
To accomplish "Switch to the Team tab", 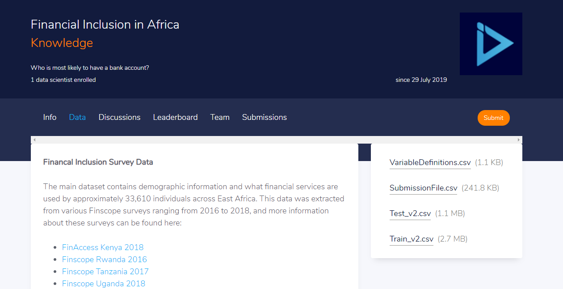I will pyautogui.click(x=219, y=117).
